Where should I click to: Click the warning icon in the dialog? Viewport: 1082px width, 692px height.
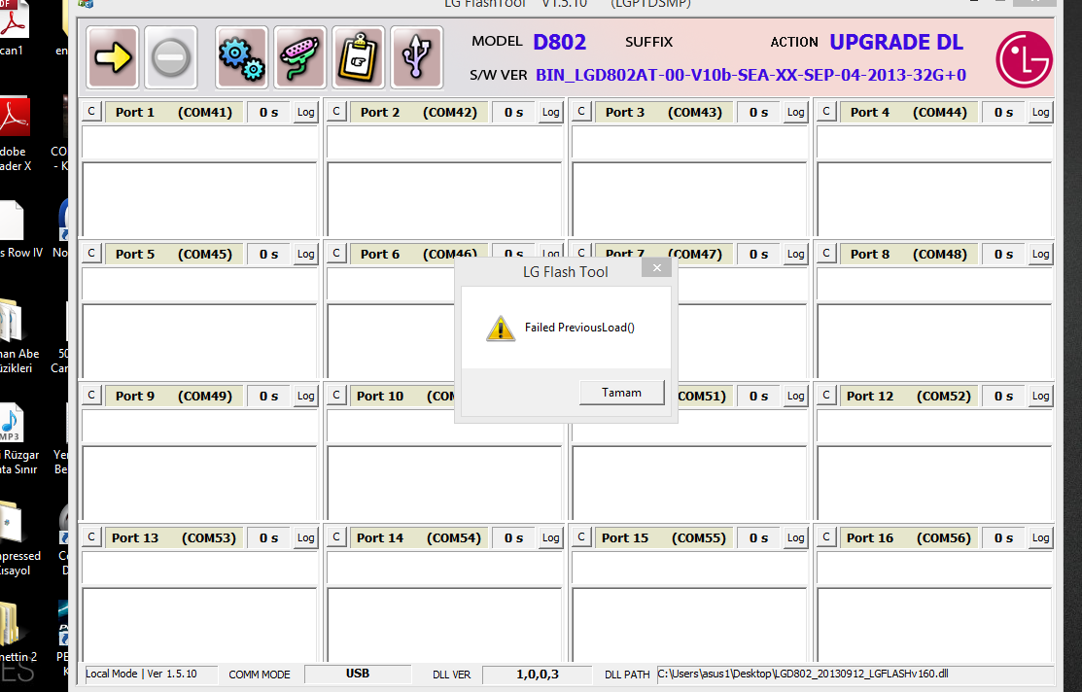501,329
